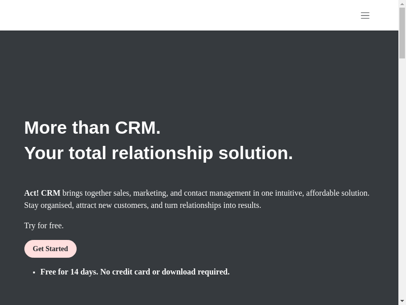
Task: Click the word 'relationship' in the headline
Action: [162, 152]
